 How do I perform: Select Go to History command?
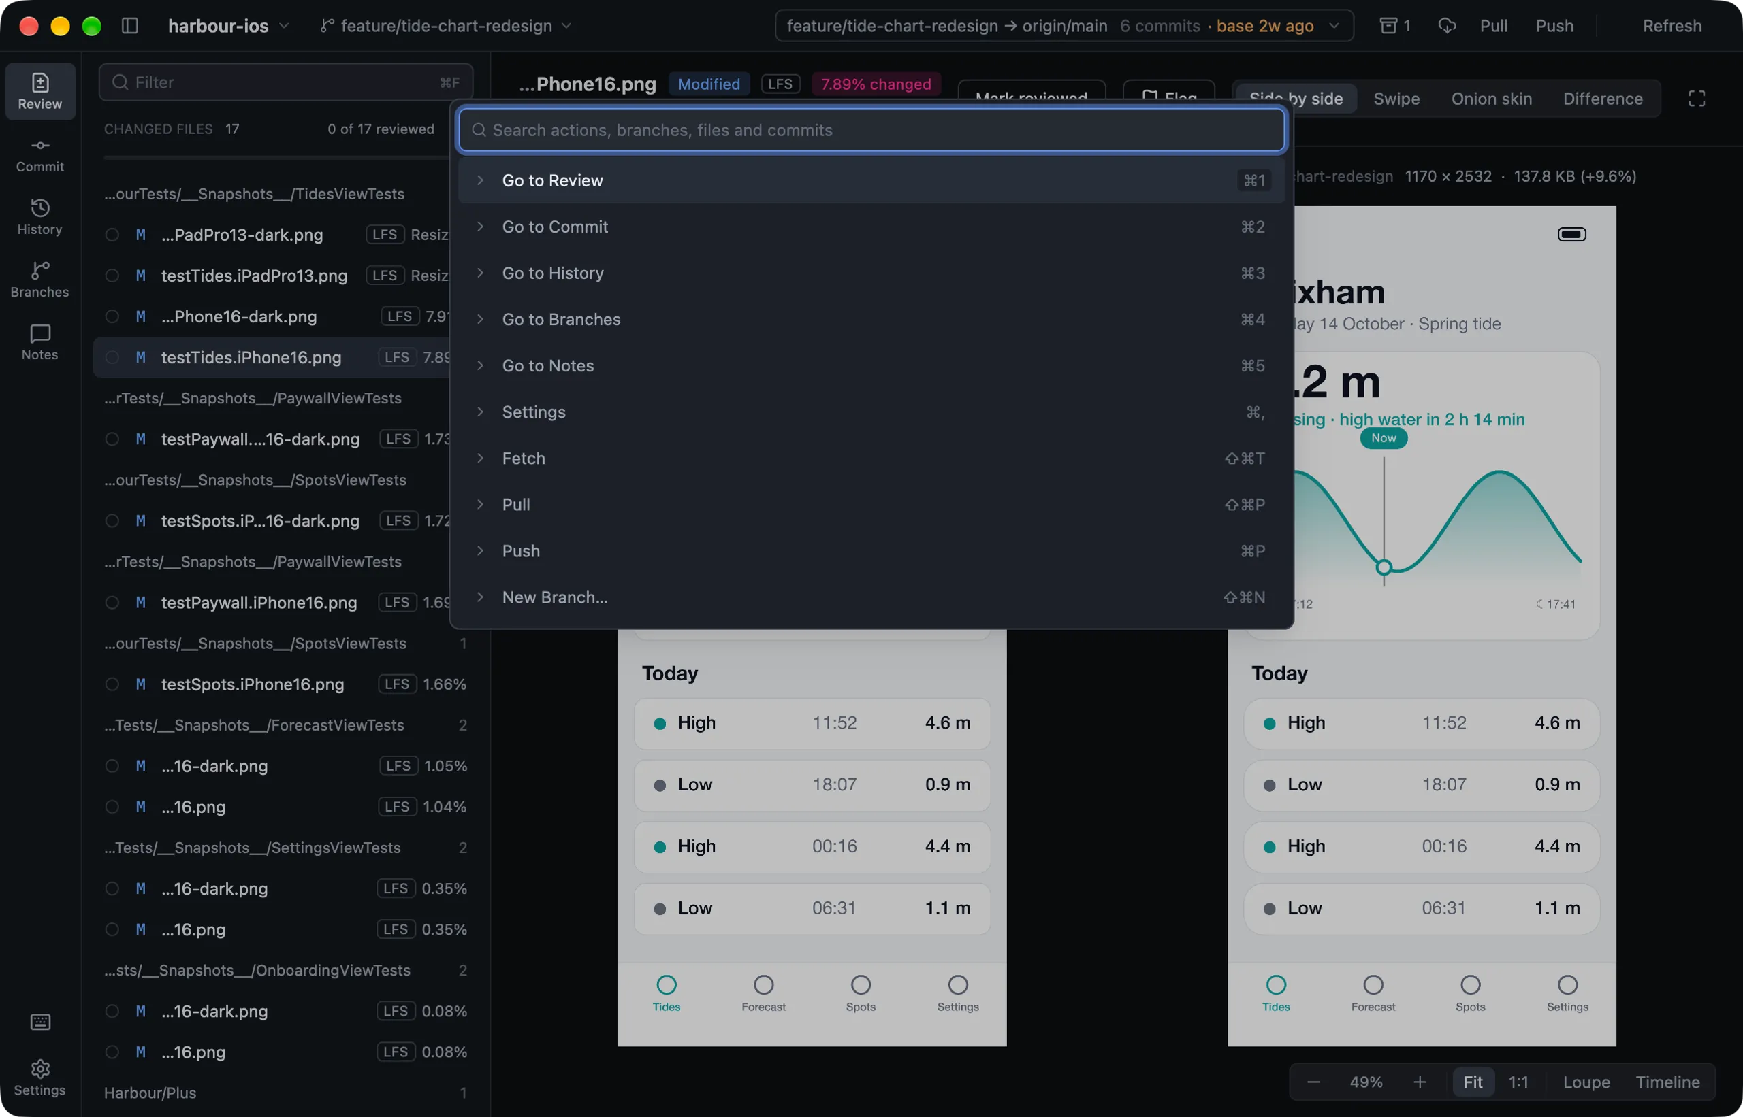click(870, 273)
